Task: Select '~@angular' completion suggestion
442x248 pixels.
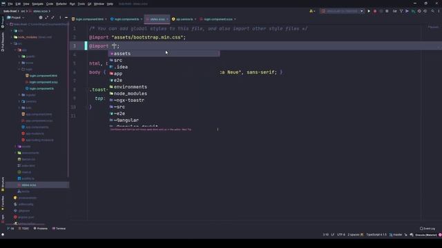Action: tap(164, 120)
